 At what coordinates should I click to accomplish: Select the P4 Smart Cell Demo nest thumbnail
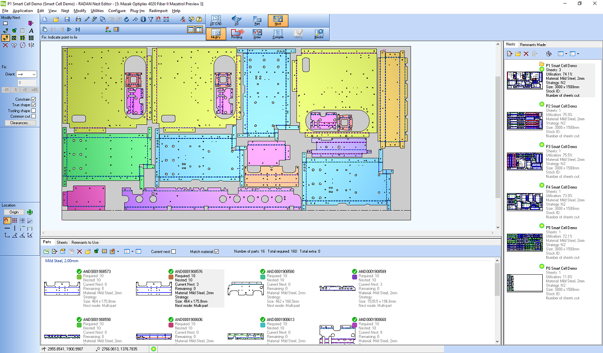pos(525,202)
